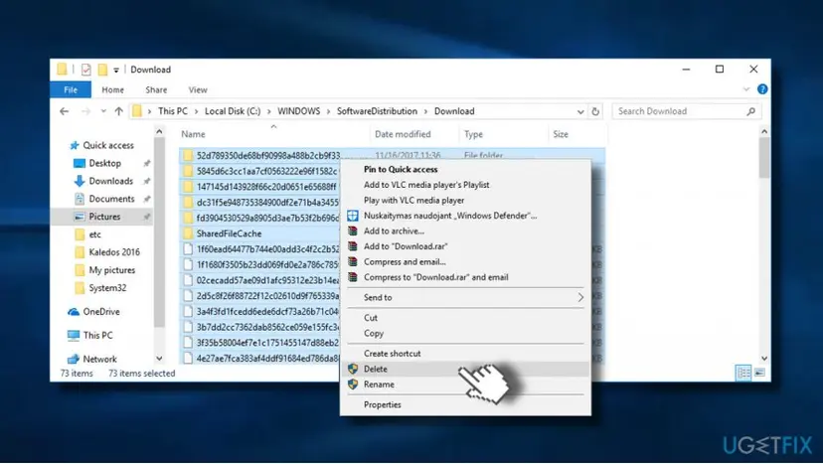This screenshot has width=823, height=464.
Task: Click the Refresh button in address bar
Action: tap(595, 111)
